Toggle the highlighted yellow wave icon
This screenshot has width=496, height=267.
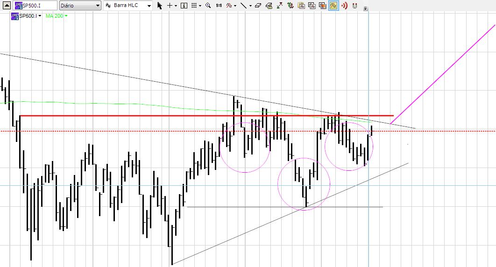click(333, 6)
